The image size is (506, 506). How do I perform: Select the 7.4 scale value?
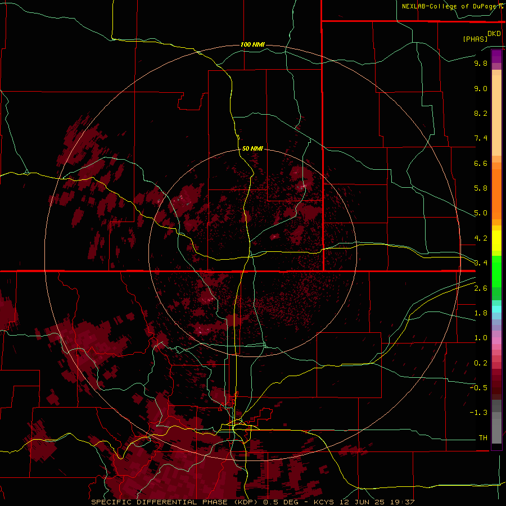[x=481, y=138]
